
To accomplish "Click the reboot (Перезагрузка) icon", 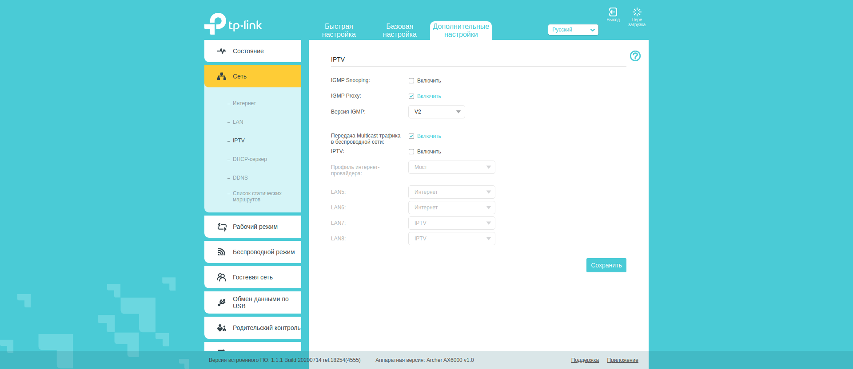I will 637,12.
